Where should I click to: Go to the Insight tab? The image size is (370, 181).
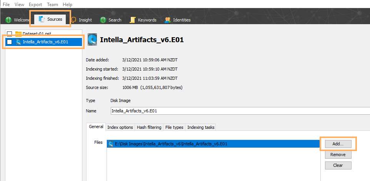point(82,20)
